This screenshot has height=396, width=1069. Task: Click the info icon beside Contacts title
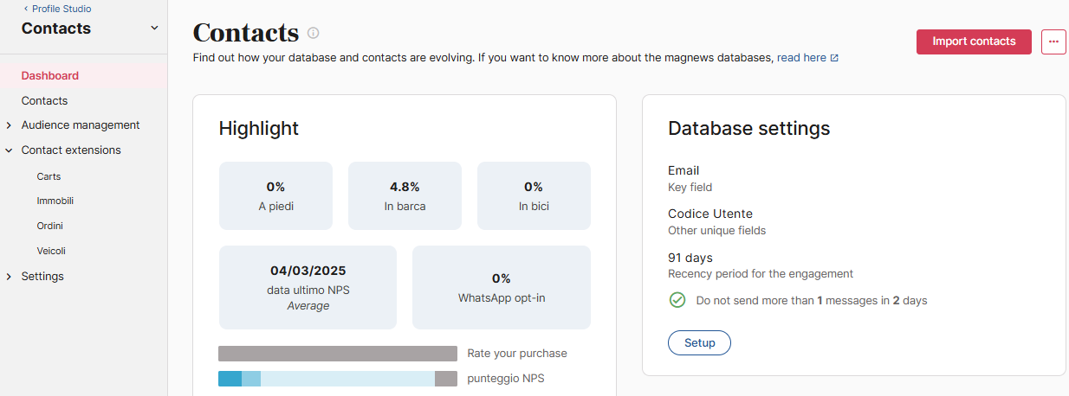click(x=314, y=33)
